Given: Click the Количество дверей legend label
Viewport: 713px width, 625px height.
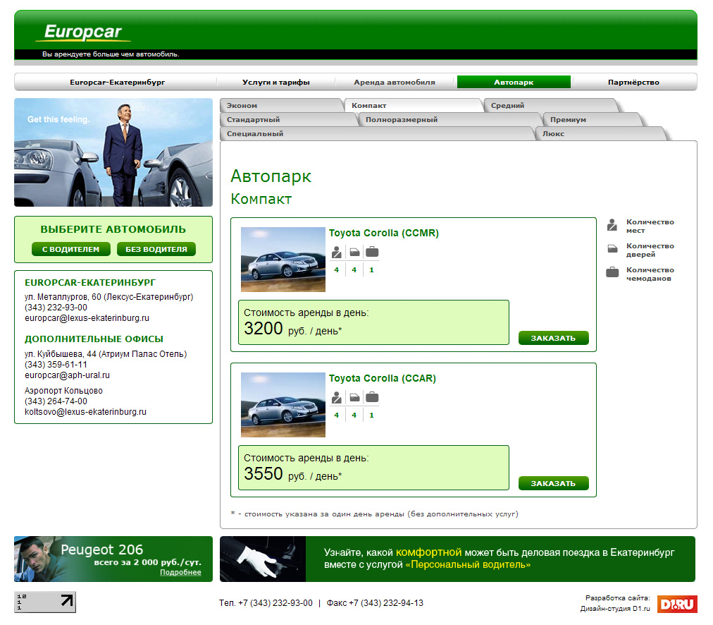Looking at the screenshot, I should (650, 250).
